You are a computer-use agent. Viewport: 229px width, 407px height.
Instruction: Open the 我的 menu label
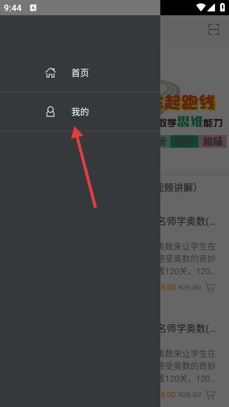pos(80,112)
